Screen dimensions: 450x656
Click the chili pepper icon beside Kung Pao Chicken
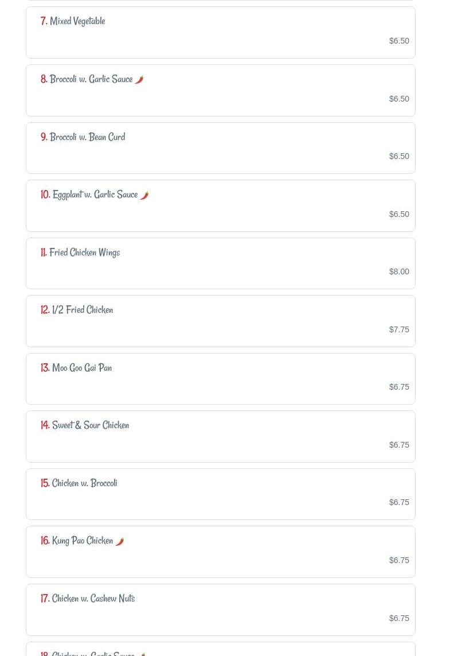point(119,541)
